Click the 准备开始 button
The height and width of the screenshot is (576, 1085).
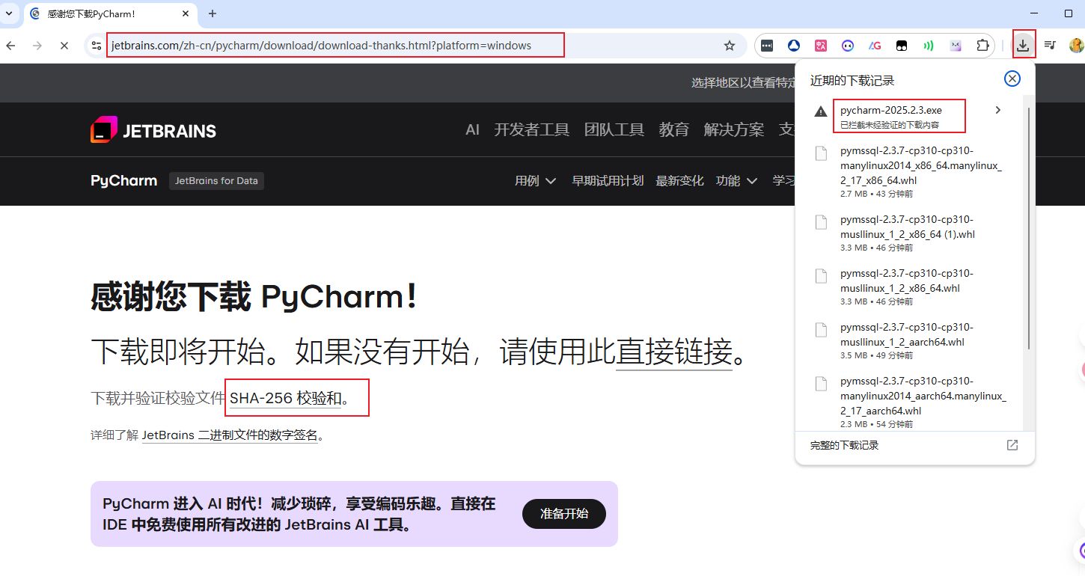[x=563, y=514]
